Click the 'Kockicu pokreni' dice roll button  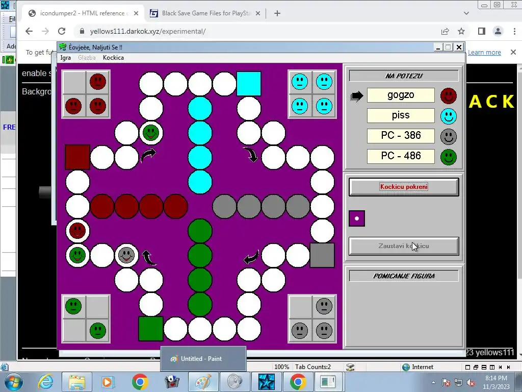(404, 187)
